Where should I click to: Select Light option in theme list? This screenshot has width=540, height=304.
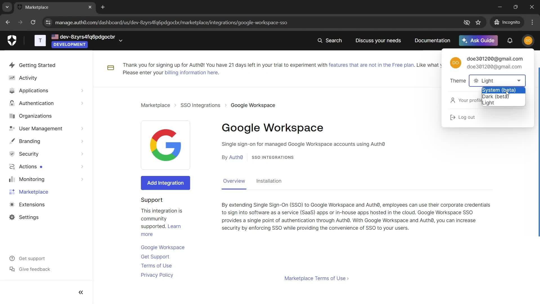point(503,103)
